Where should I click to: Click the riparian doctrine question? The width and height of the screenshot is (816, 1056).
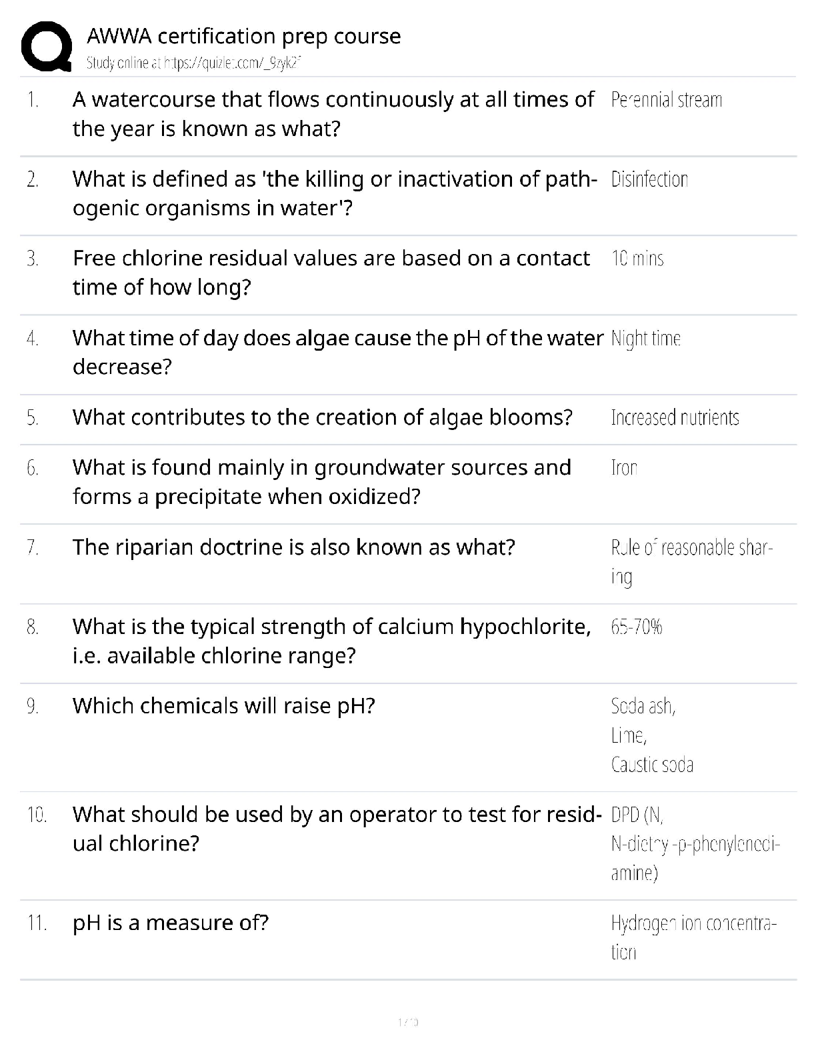point(293,547)
